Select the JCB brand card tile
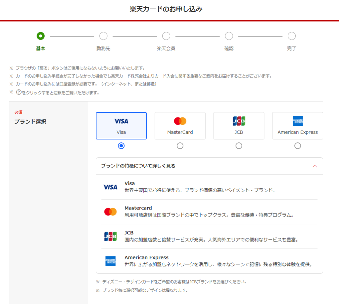Screen dimensions: 339x304 coord(239,126)
